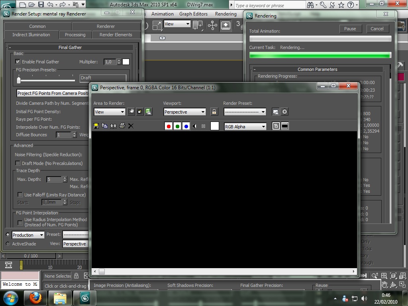Click the FG Multiplier color swatch
The image size is (408, 306).
pyautogui.click(x=126, y=62)
